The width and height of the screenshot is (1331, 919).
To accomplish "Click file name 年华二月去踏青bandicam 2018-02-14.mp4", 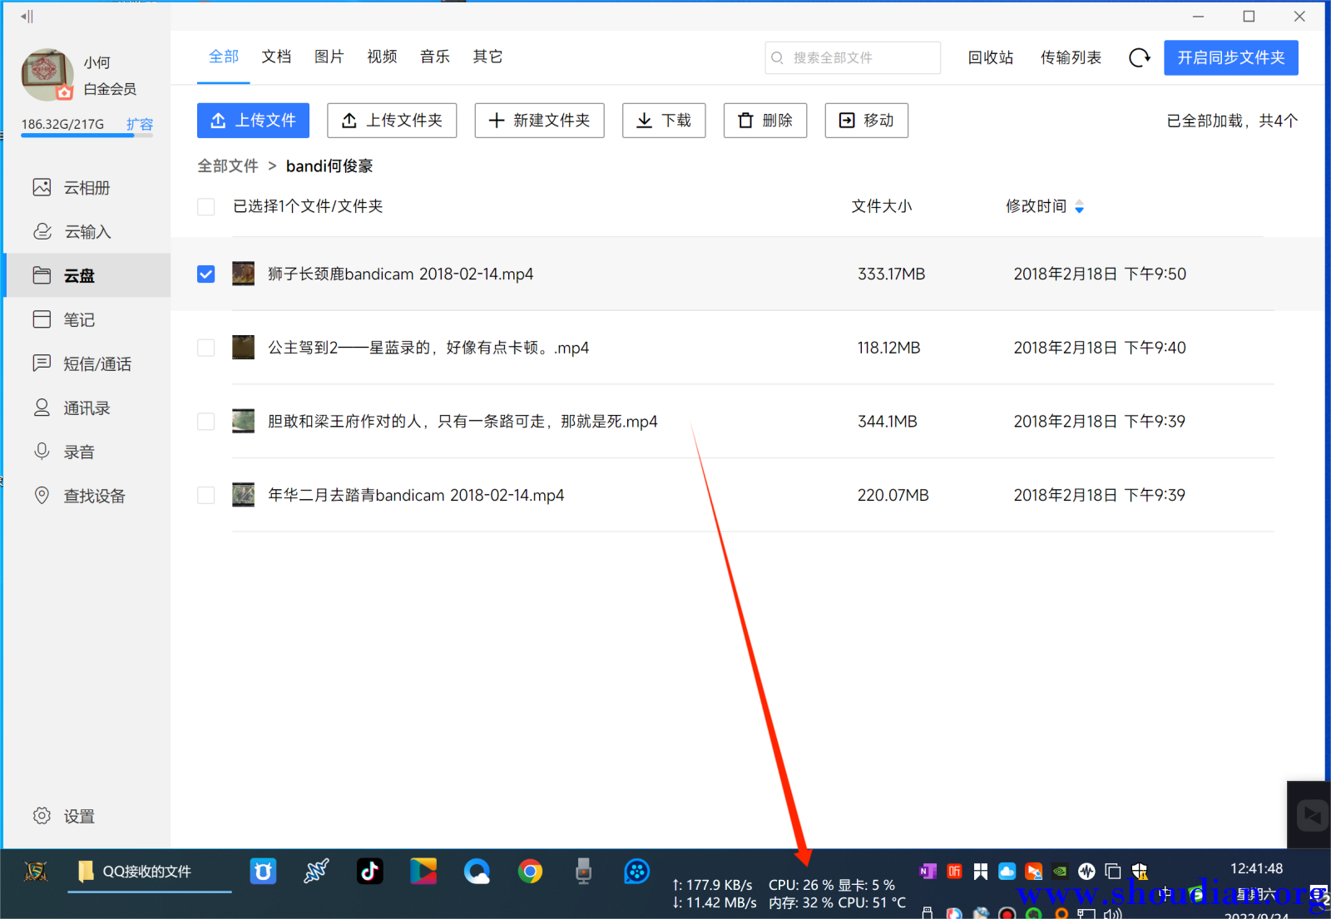I will coord(416,496).
